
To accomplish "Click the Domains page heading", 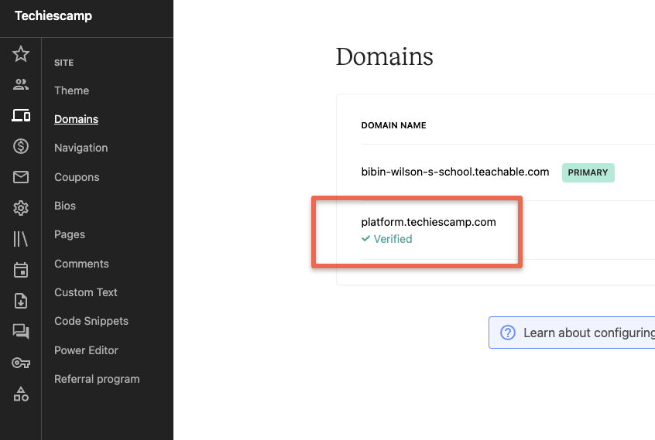I will click(384, 56).
